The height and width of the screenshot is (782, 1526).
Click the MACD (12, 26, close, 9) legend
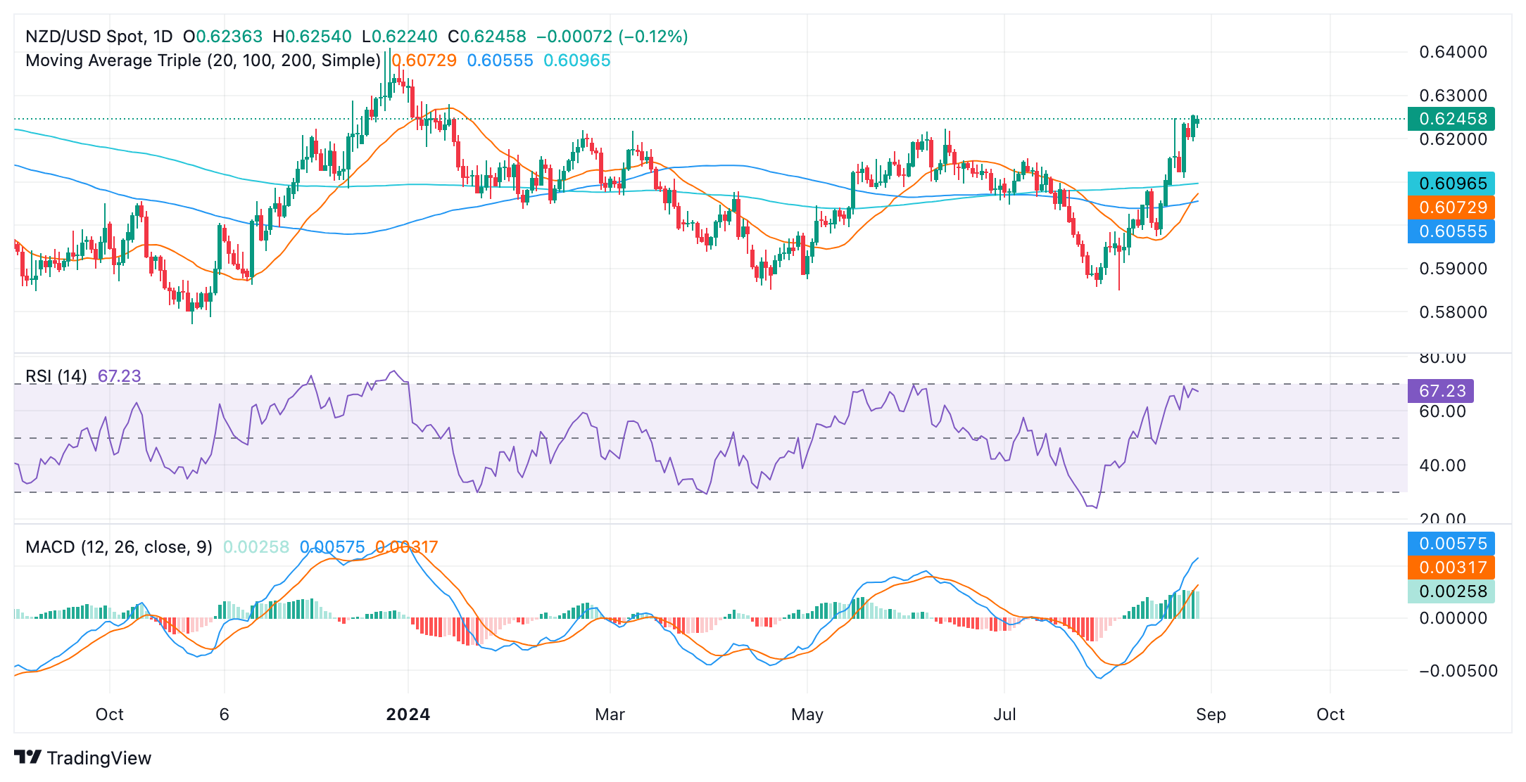(119, 547)
